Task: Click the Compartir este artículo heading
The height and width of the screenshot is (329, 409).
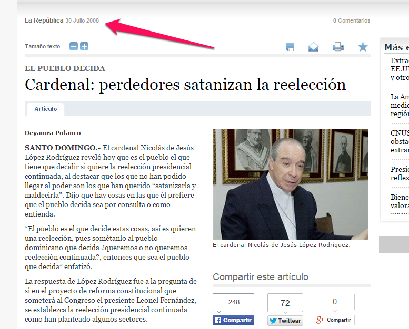Action: coord(261,277)
